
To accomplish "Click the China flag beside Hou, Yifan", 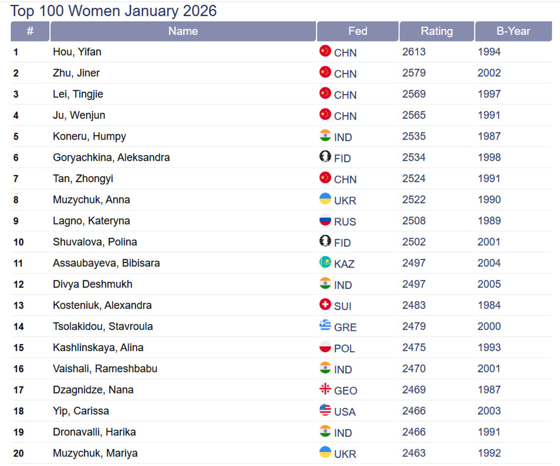I will point(325,51).
